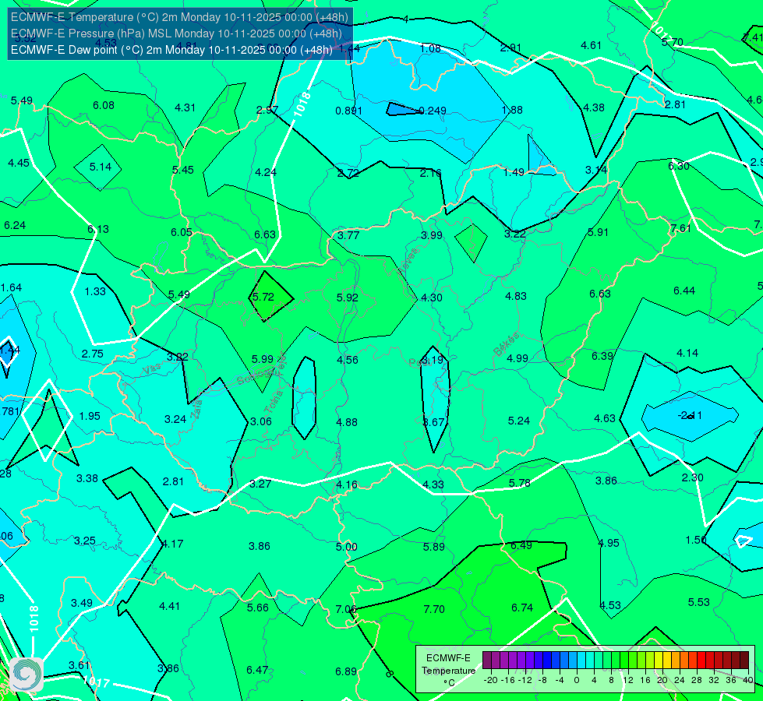Image resolution: width=763 pixels, height=701 pixels.
Task: Click the map value 4.16
Action: coord(347,485)
